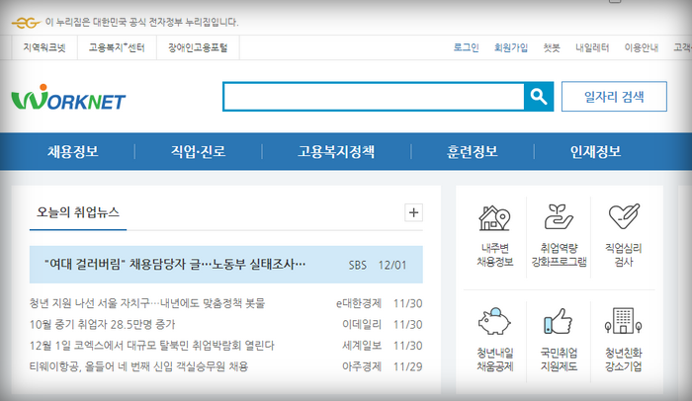This screenshot has height=401, width=692.
Task: Expand 오늘의 취업뉴스 with plus button
Action: pos(413,212)
